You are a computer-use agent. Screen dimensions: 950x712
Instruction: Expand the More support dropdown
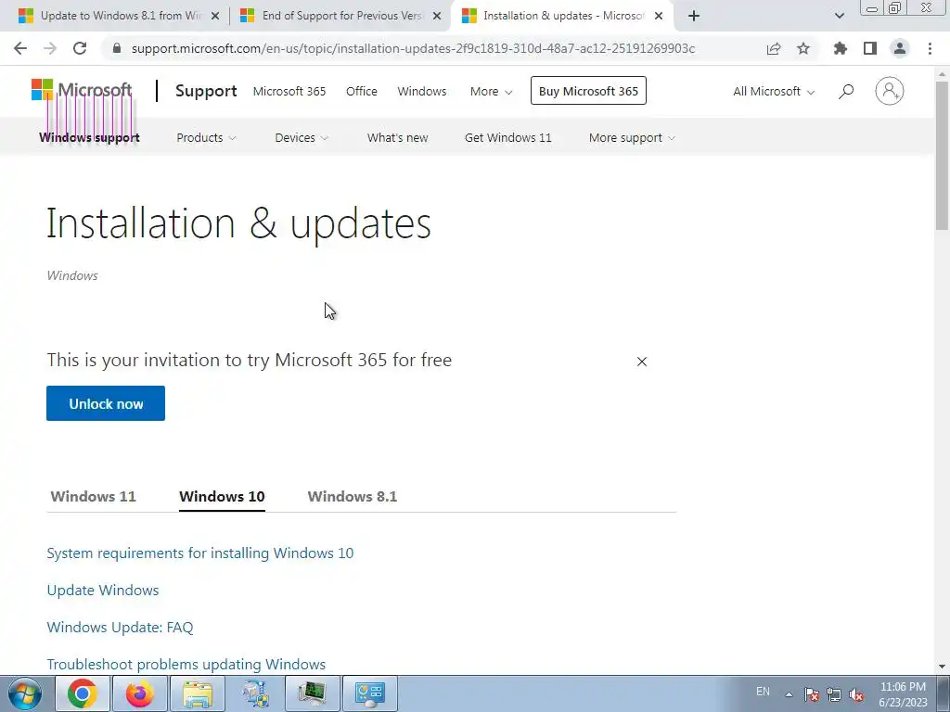632,138
